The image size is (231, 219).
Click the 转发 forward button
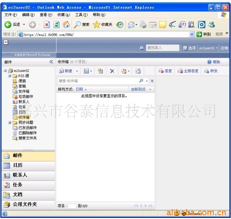(x=211, y=71)
